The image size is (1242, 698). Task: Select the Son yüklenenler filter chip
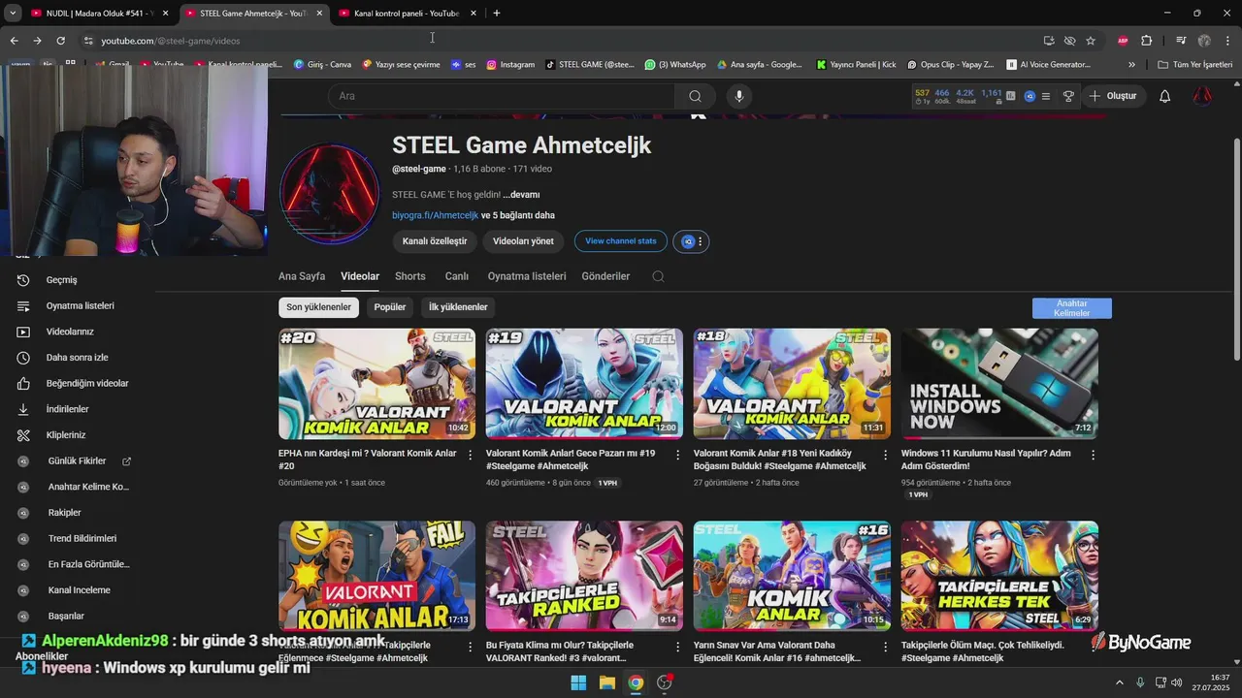pyautogui.click(x=318, y=307)
